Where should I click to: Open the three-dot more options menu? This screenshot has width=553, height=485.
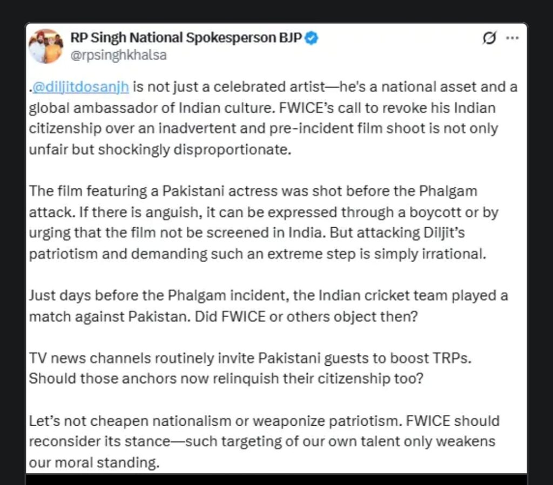click(511, 38)
